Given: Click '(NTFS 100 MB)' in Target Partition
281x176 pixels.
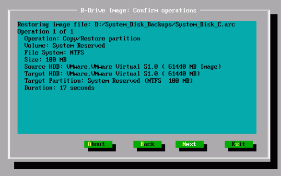Looking at the screenshot, I should pyautogui.click(x=168, y=81).
